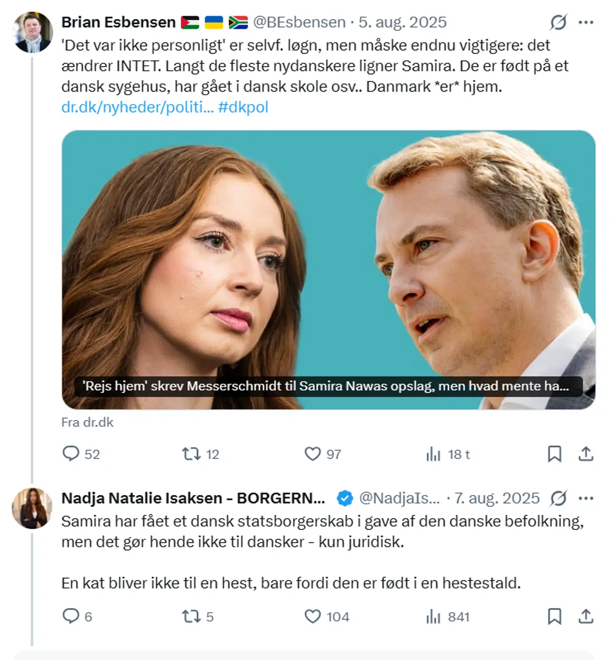Like Nadja Isaksen's reply
Screen dimensions: 610x660
point(313,617)
